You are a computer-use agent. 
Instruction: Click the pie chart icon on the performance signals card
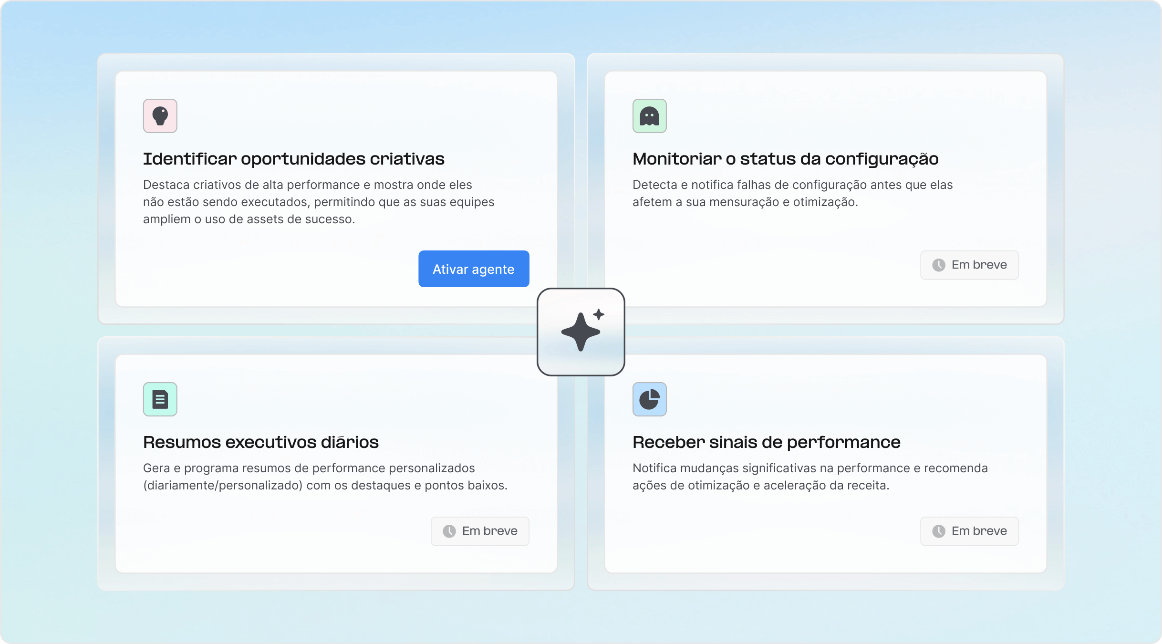pyautogui.click(x=649, y=399)
